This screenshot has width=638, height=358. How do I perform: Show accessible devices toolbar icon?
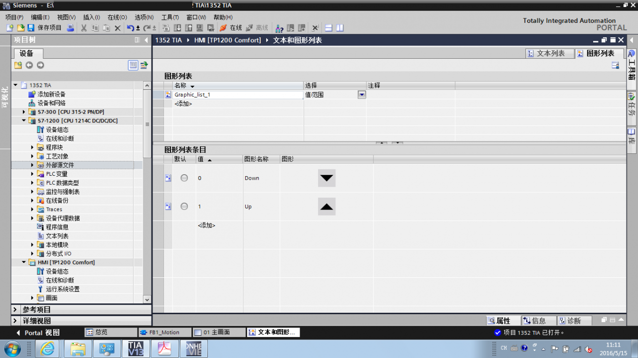pos(280,28)
